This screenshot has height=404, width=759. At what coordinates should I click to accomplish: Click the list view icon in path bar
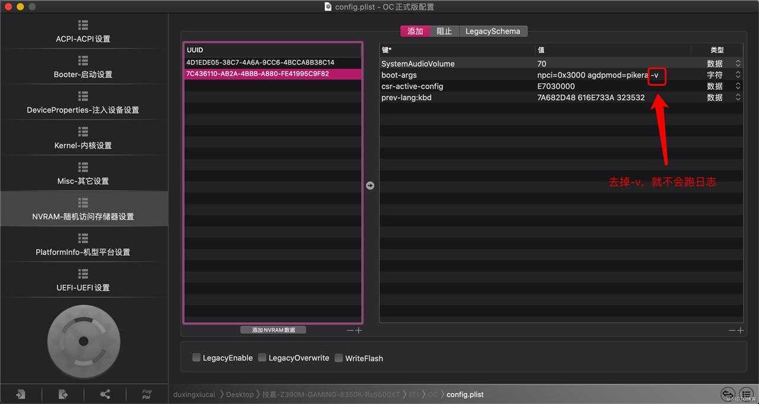click(x=746, y=394)
